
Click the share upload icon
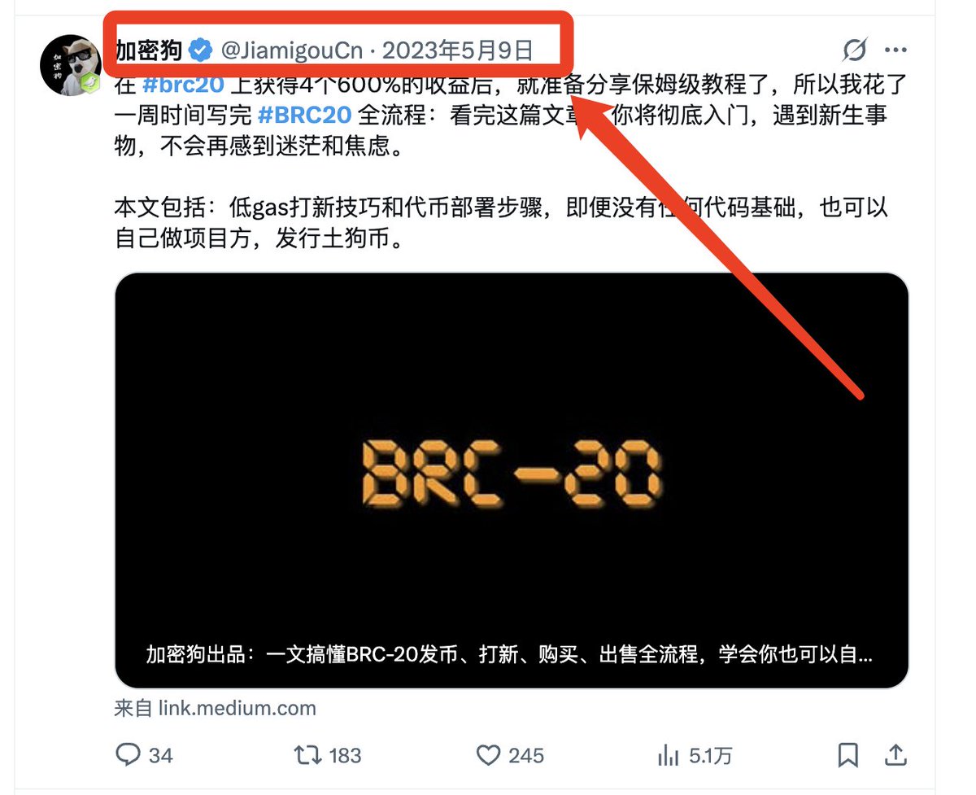click(x=895, y=754)
